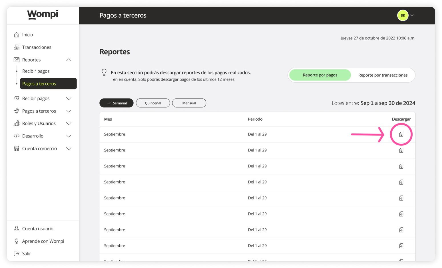Open the BK user avatar
442x268 pixels.
[x=403, y=15]
